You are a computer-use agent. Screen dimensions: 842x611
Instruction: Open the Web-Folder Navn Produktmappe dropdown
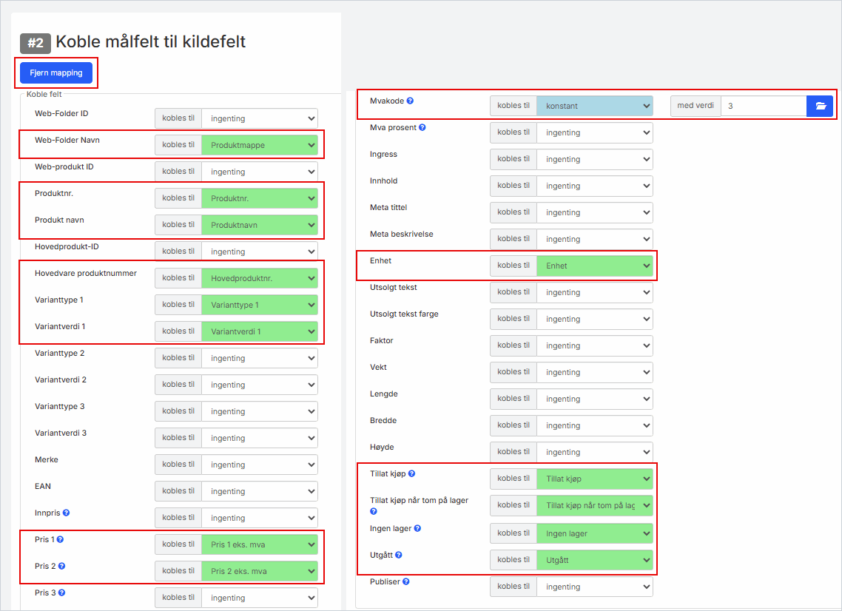click(259, 145)
